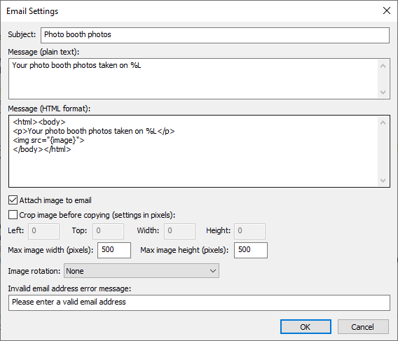Confirm settings with the OK button
The image size is (398, 341).
point(306,327)
